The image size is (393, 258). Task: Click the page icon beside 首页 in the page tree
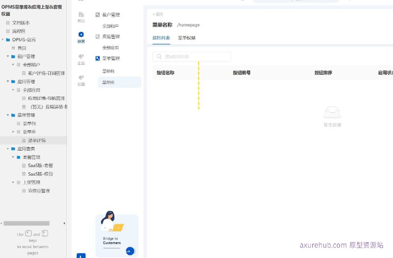(x=13, y=48)
